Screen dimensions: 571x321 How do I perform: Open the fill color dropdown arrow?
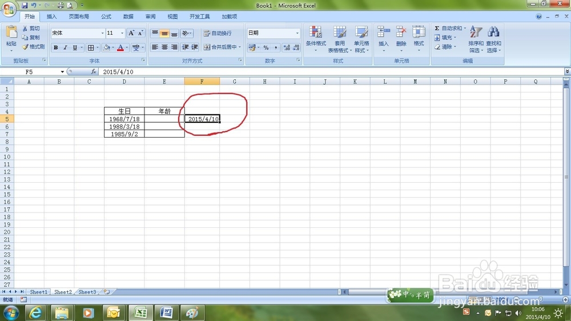113,47
